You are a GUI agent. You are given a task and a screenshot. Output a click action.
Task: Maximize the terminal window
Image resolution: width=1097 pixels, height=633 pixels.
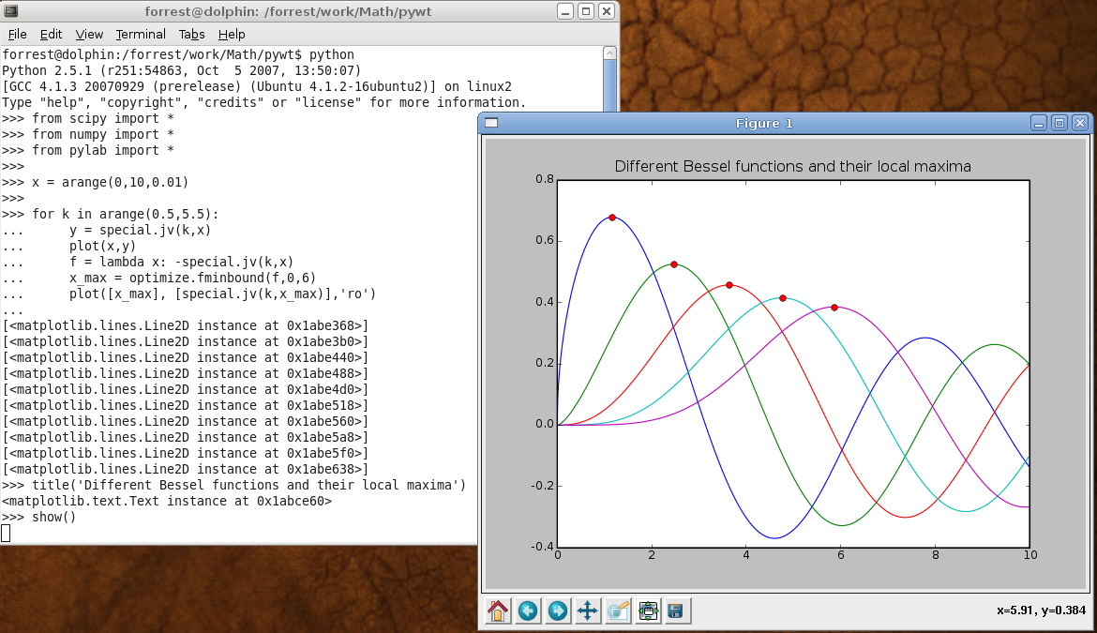pyautogui.click(x=586, y=11)
